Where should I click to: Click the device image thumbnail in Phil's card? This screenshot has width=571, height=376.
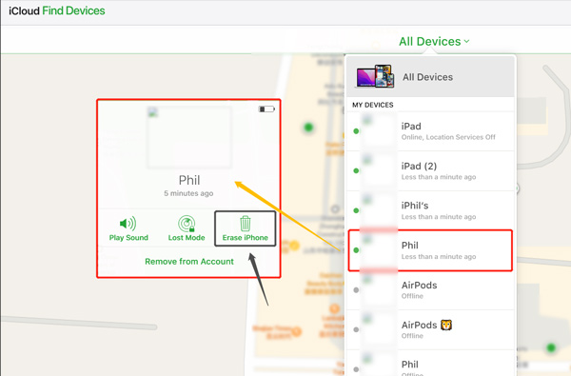pos(189,137)
